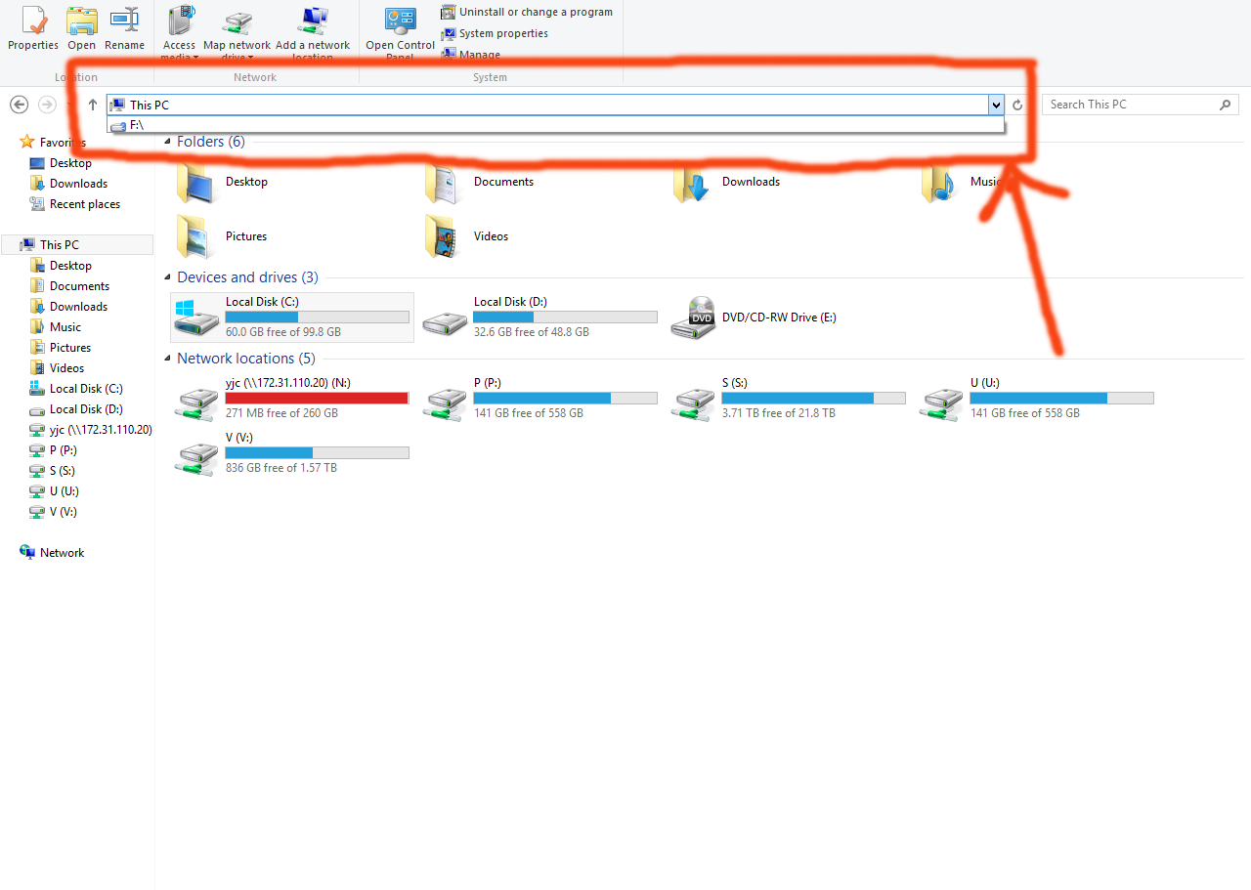Screen dimensions: 1251x890
Task: Click the Properties ribbon icon
Action: 33,20
